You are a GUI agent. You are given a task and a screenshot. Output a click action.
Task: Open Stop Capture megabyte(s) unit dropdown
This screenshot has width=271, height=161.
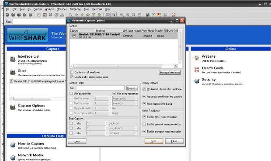136,128
